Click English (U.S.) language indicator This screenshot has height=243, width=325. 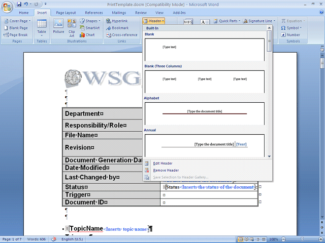coord(72,239)
